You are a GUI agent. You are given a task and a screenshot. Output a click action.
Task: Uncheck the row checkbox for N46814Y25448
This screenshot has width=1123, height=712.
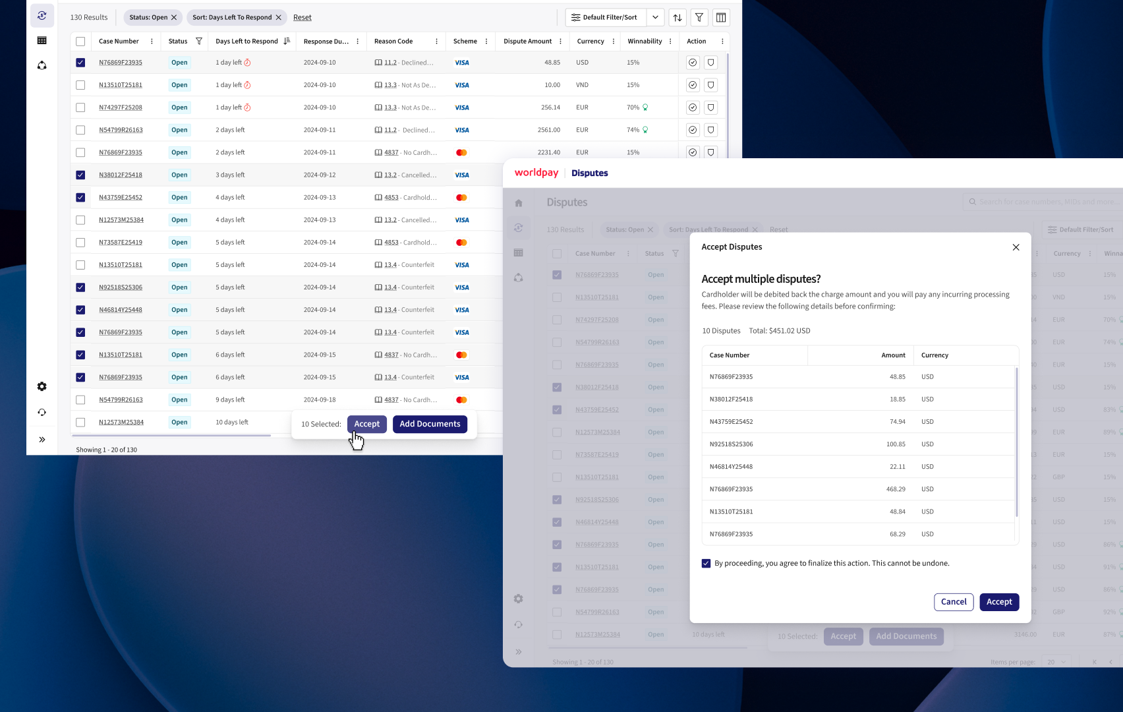click(80, 310)
